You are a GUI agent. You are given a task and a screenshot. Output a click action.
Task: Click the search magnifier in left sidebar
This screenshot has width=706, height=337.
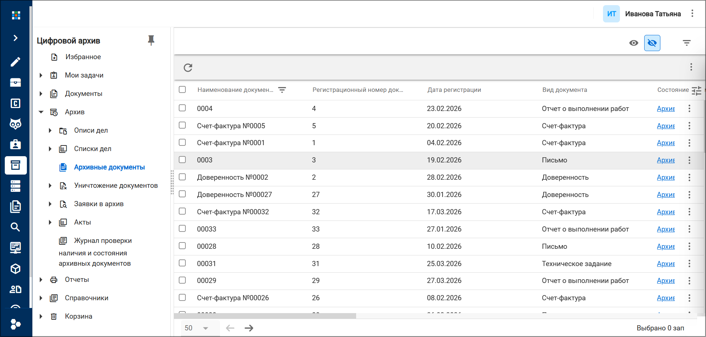[x=15, y=227]
